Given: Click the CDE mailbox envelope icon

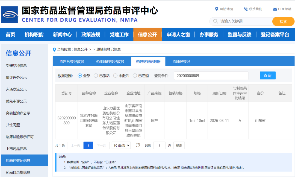Looking at the screenshot, I should point(275,9).
